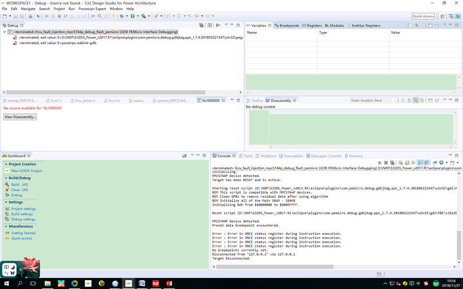Collapse the Settings dashboard section
Image resolution: width=463 pixels, height=289 pixels.
[6, 202]
